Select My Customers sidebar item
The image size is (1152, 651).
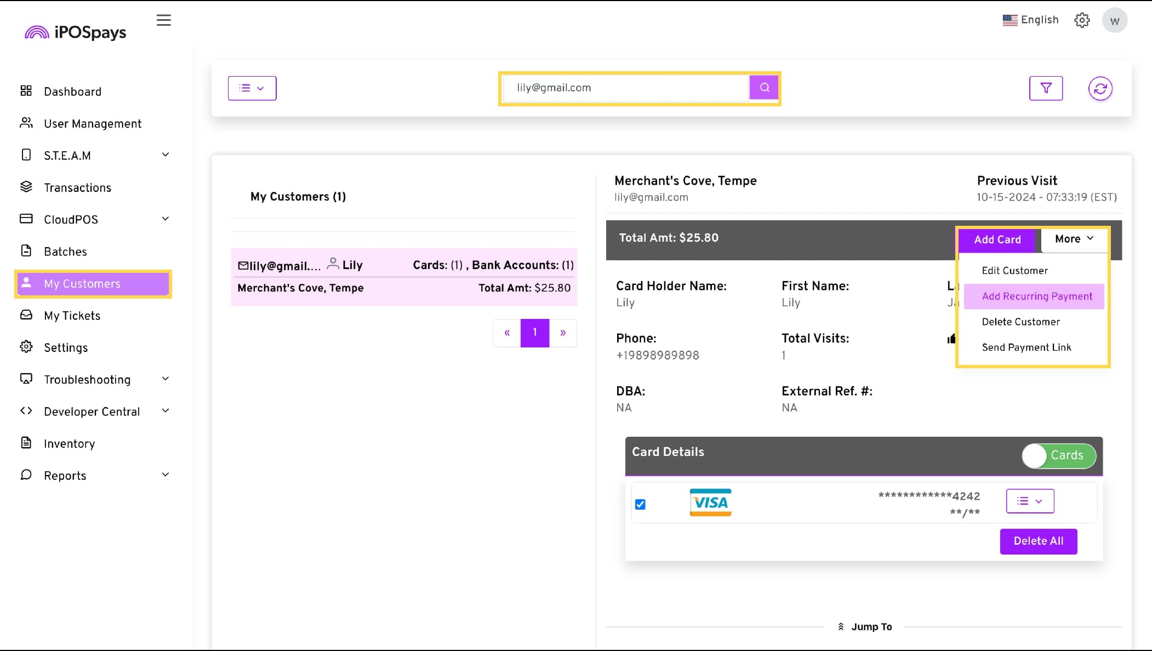(93, 284)
